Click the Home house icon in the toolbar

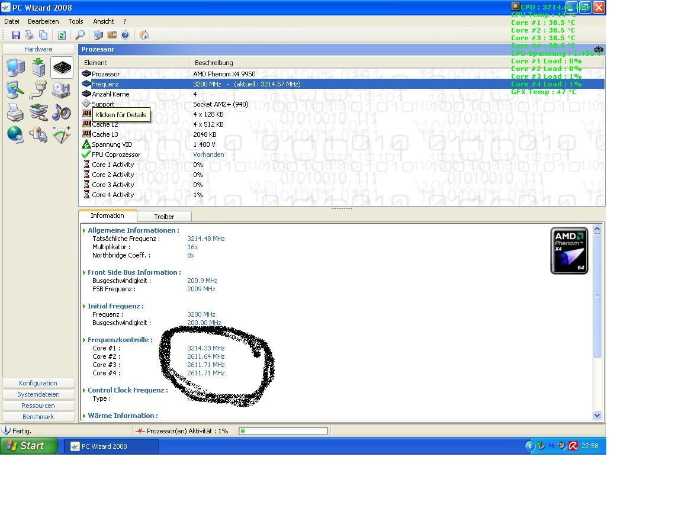[144, 36]
